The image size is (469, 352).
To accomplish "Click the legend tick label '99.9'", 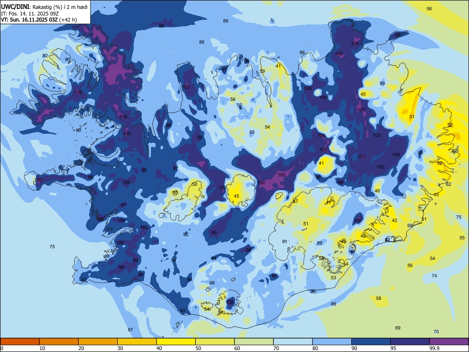I will pos(434,348).
